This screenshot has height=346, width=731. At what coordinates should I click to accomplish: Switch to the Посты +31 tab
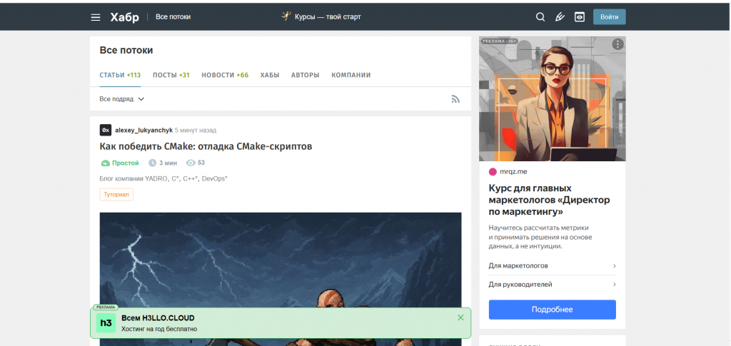pyautogui.click(x=171, y=75)
